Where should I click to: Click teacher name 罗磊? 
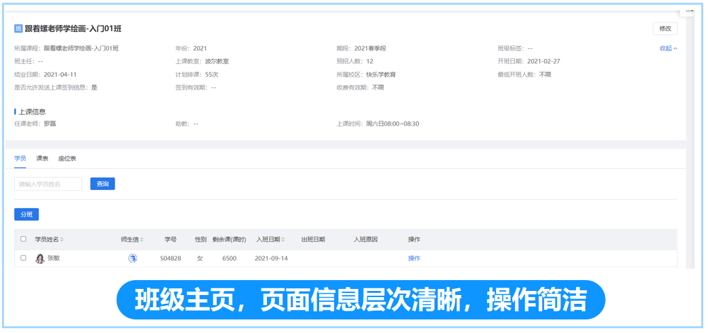(49, 123)
